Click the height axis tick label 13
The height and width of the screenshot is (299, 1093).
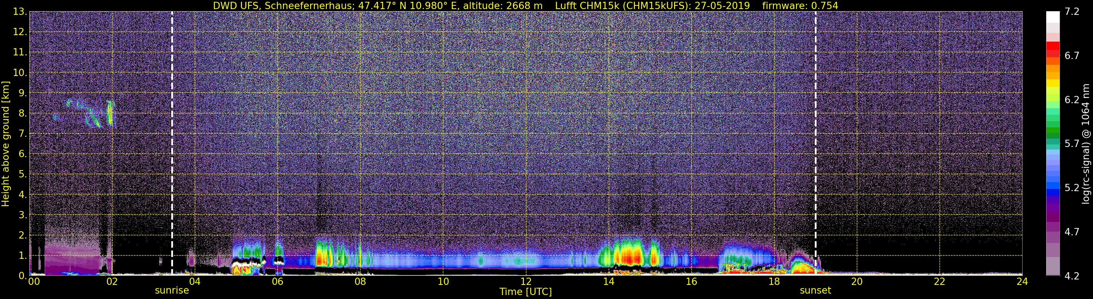coord(20,12)
